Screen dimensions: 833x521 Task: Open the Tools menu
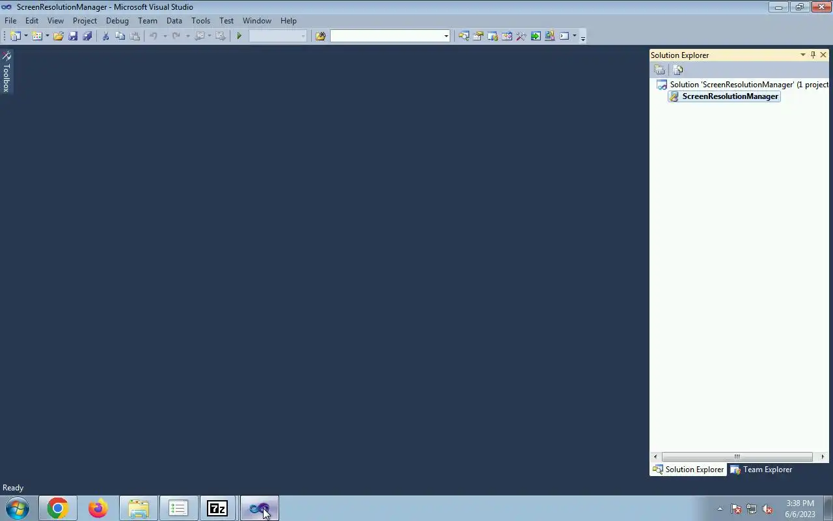200,20
